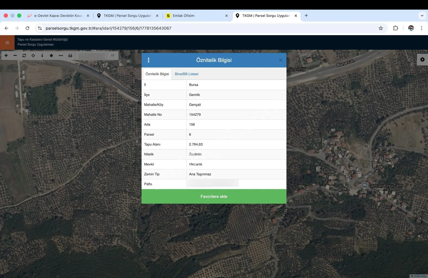Open the browser extensions puzzle icon

395,28
